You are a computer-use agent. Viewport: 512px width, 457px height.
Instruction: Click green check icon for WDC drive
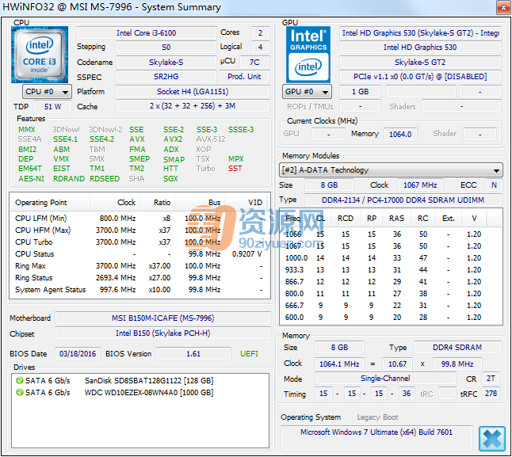click(x=20, y=392)
